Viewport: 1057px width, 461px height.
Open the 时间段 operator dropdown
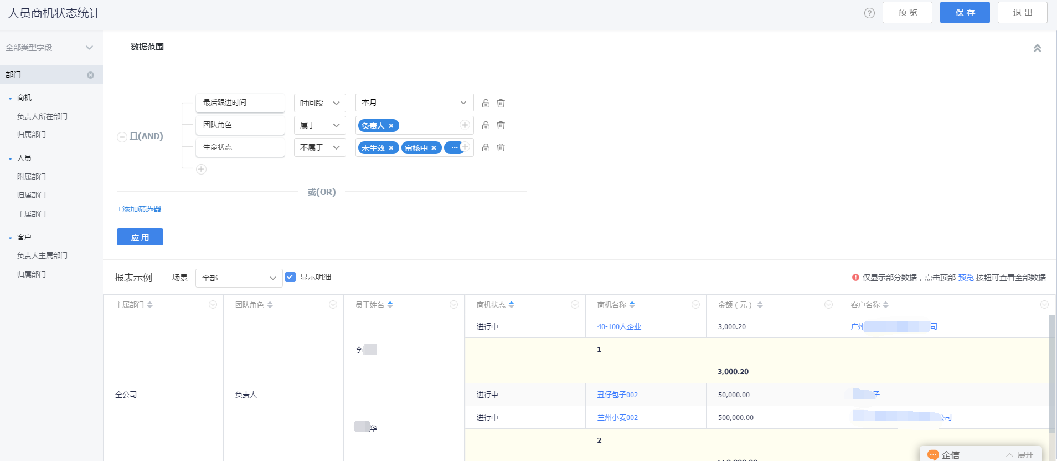point(319,103)
